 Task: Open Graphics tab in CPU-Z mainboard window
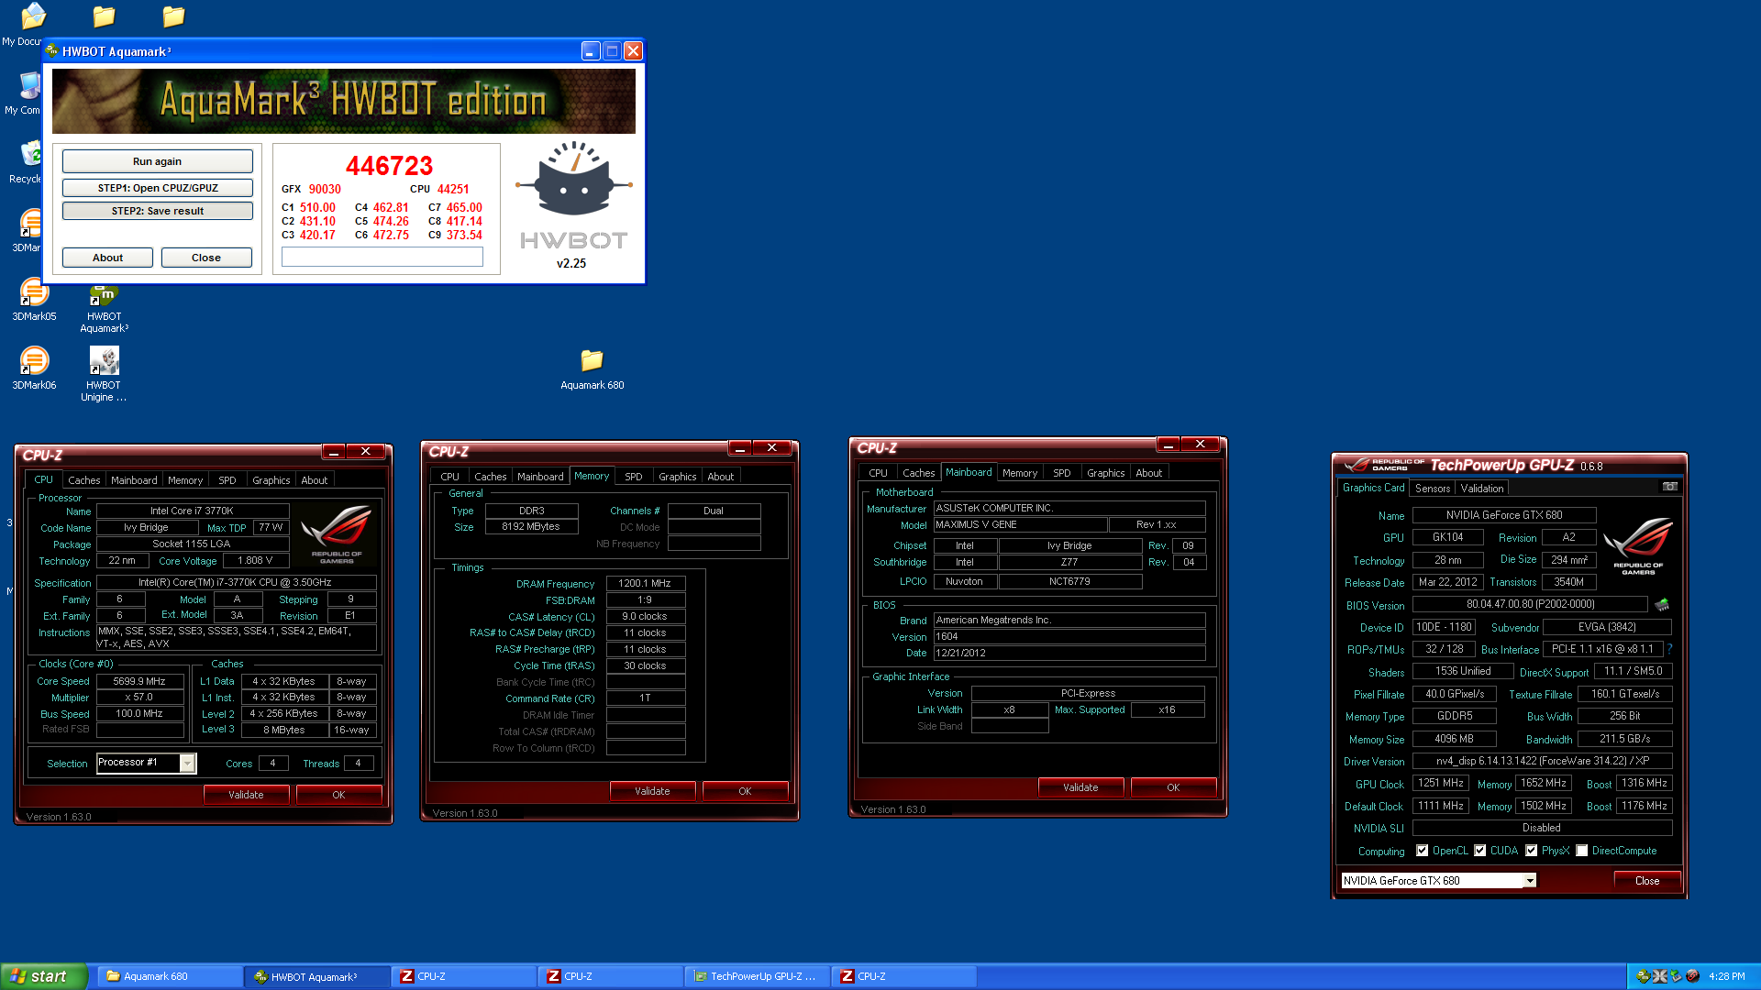[x=1105, y=473]
